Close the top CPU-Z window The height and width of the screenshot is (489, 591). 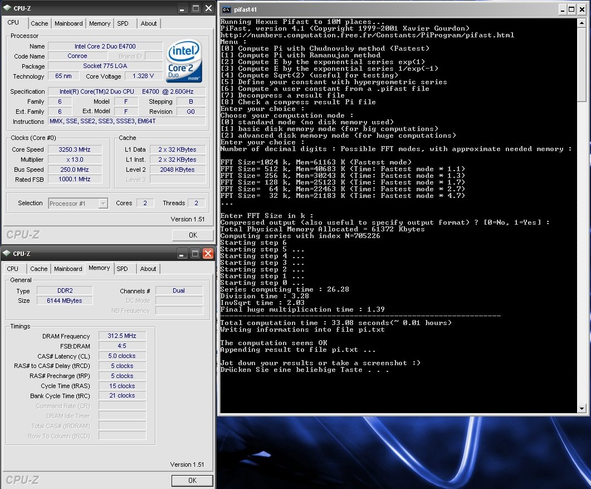(208, 8)
